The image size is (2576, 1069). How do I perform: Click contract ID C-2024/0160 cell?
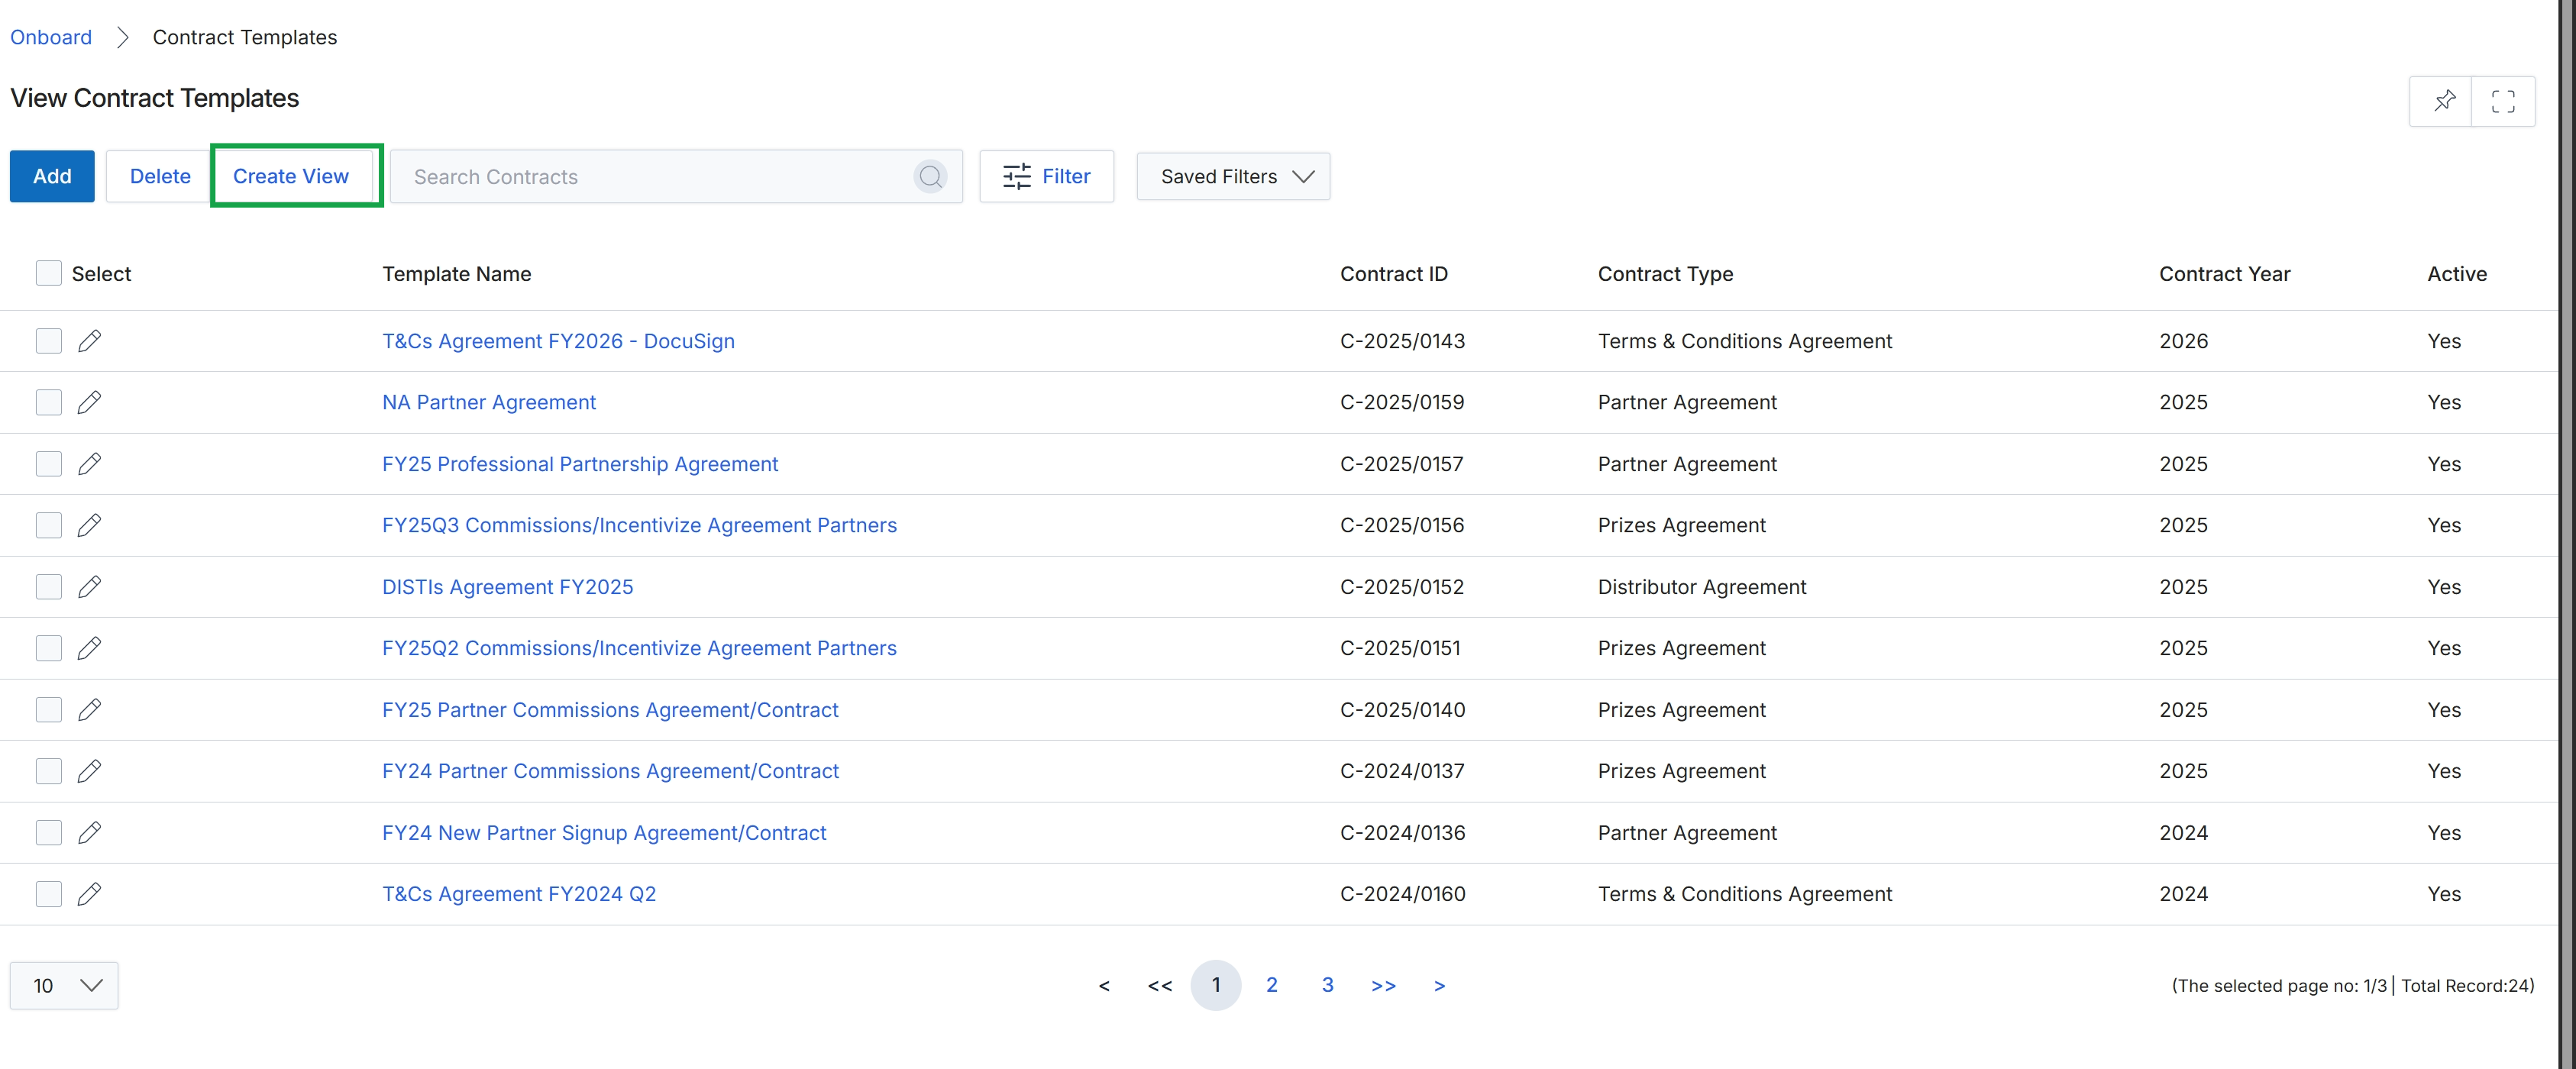click(x=1402, y=894)
